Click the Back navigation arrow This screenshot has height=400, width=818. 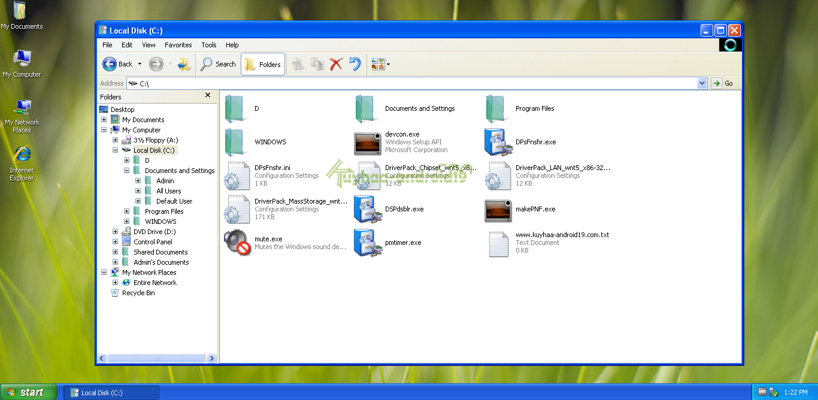point(110,64)
